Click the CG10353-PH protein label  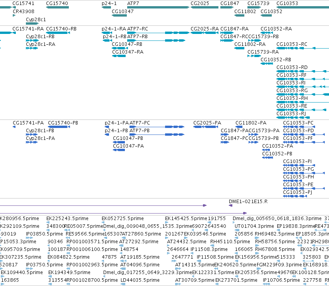click(x=298, y=177)
